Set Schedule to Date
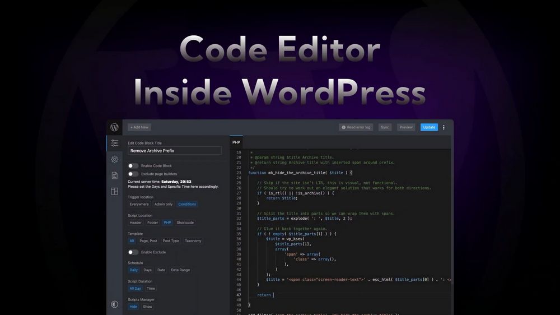 pyautogui.click(x=161, y=270)
